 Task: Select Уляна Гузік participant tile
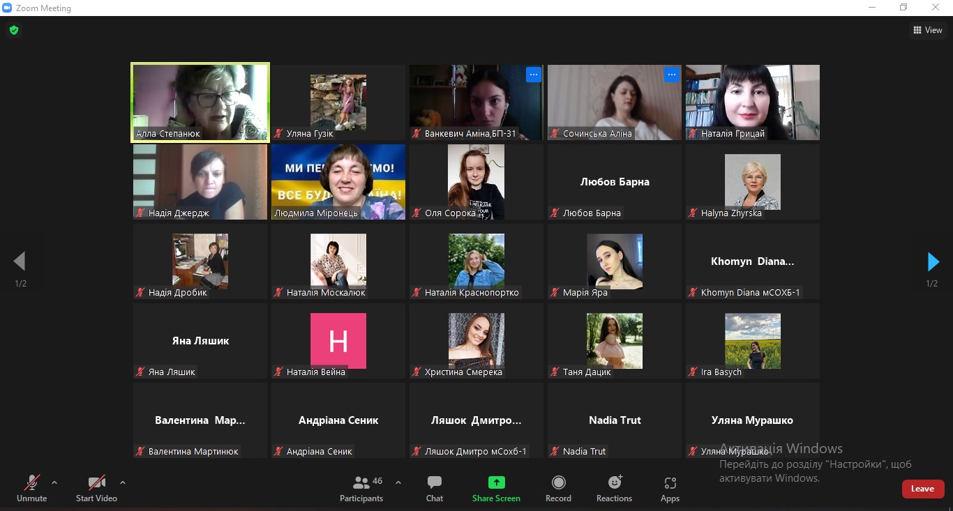pyautogui.click(x=338, y=102)
